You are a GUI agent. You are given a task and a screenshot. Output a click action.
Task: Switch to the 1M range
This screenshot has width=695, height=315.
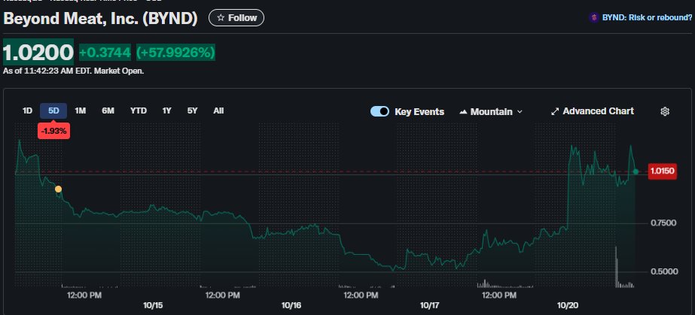point(81,111)
